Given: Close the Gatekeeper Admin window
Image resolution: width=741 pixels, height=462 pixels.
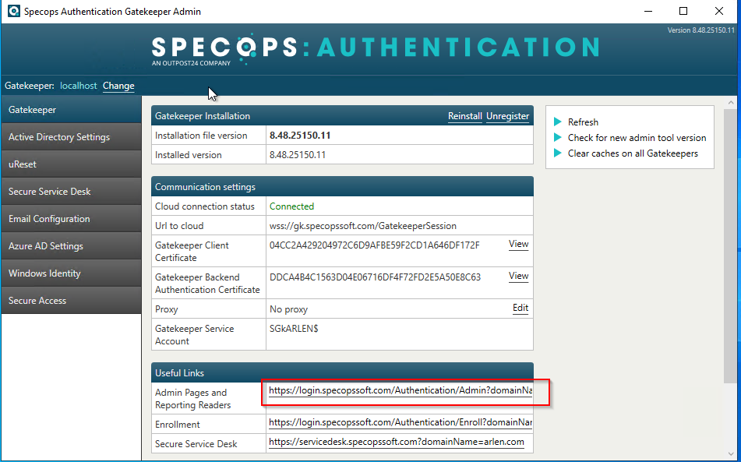Looking at the screenshot, I should click(x=719, y=11).
